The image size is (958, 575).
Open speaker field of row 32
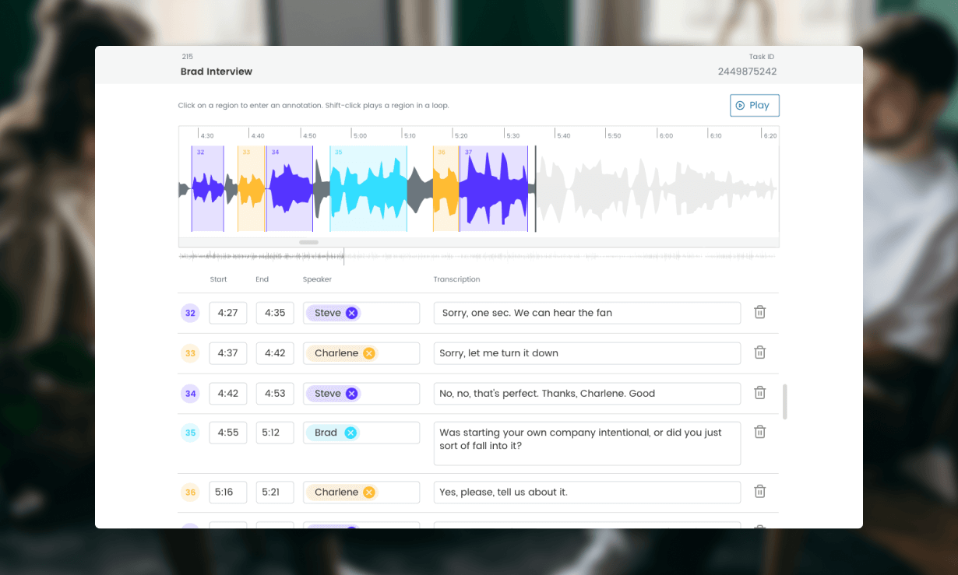[361, 313]
